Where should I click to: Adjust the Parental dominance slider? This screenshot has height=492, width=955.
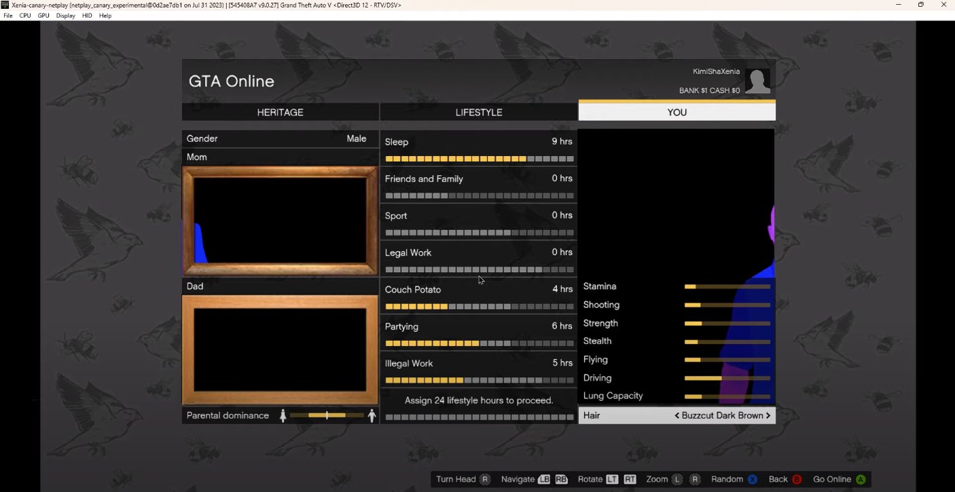pyautogui.click(x=327, y=415)
